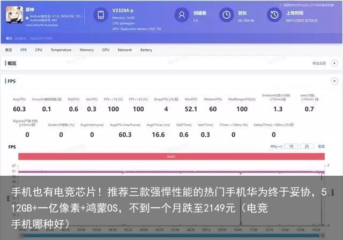Image resolution: width=343 pixels, height=240 pixels.
Task: Click the Avg(FTime) value 16.6
Action: click(159, 134)
